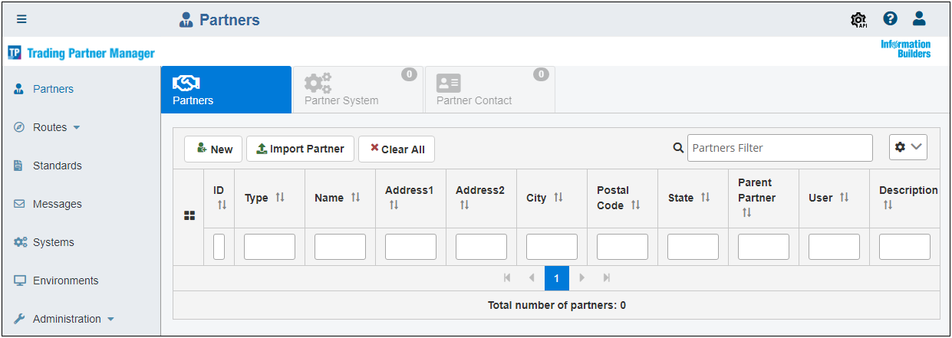Sort by Name column arrows
Screen dimensions: 952x338
355,198
